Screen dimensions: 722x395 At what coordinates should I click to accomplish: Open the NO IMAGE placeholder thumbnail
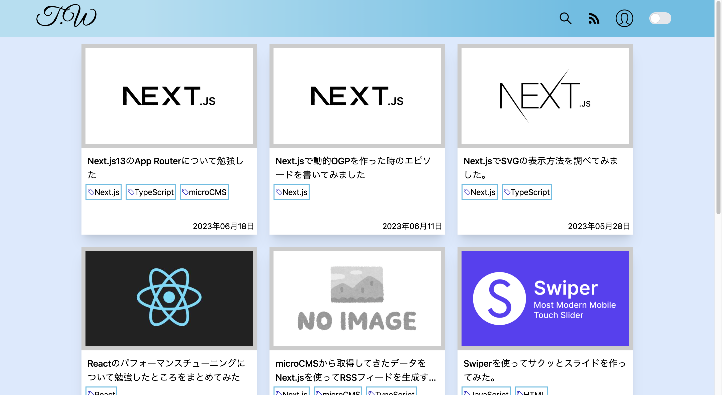point(357,298)
